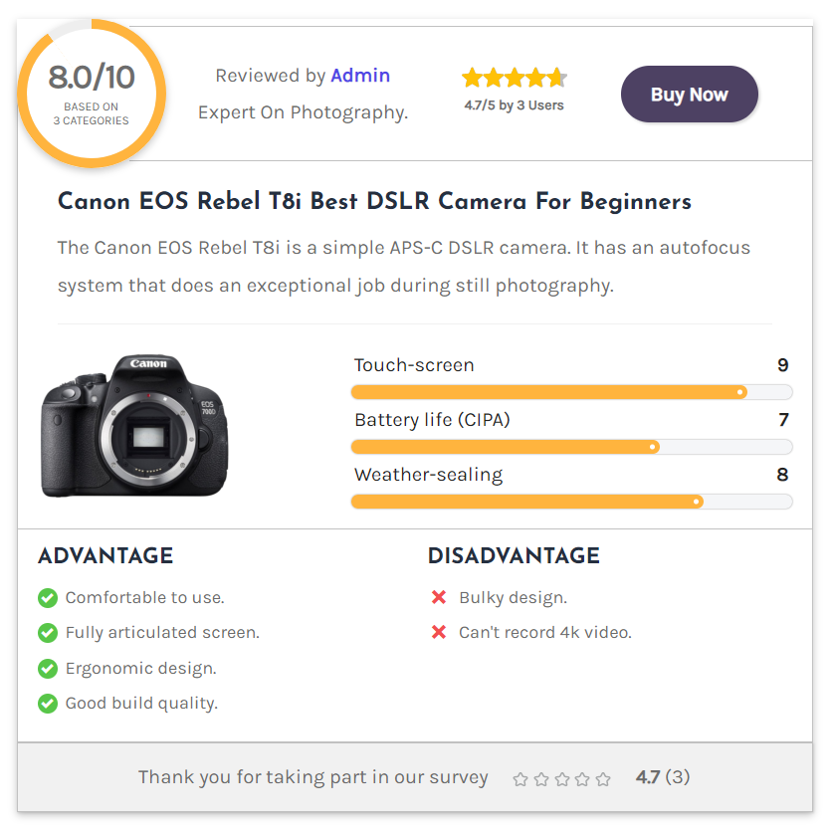Click green check beside Comfortable to use
This screenshot has height=828, width=832.
pos(47,598)
